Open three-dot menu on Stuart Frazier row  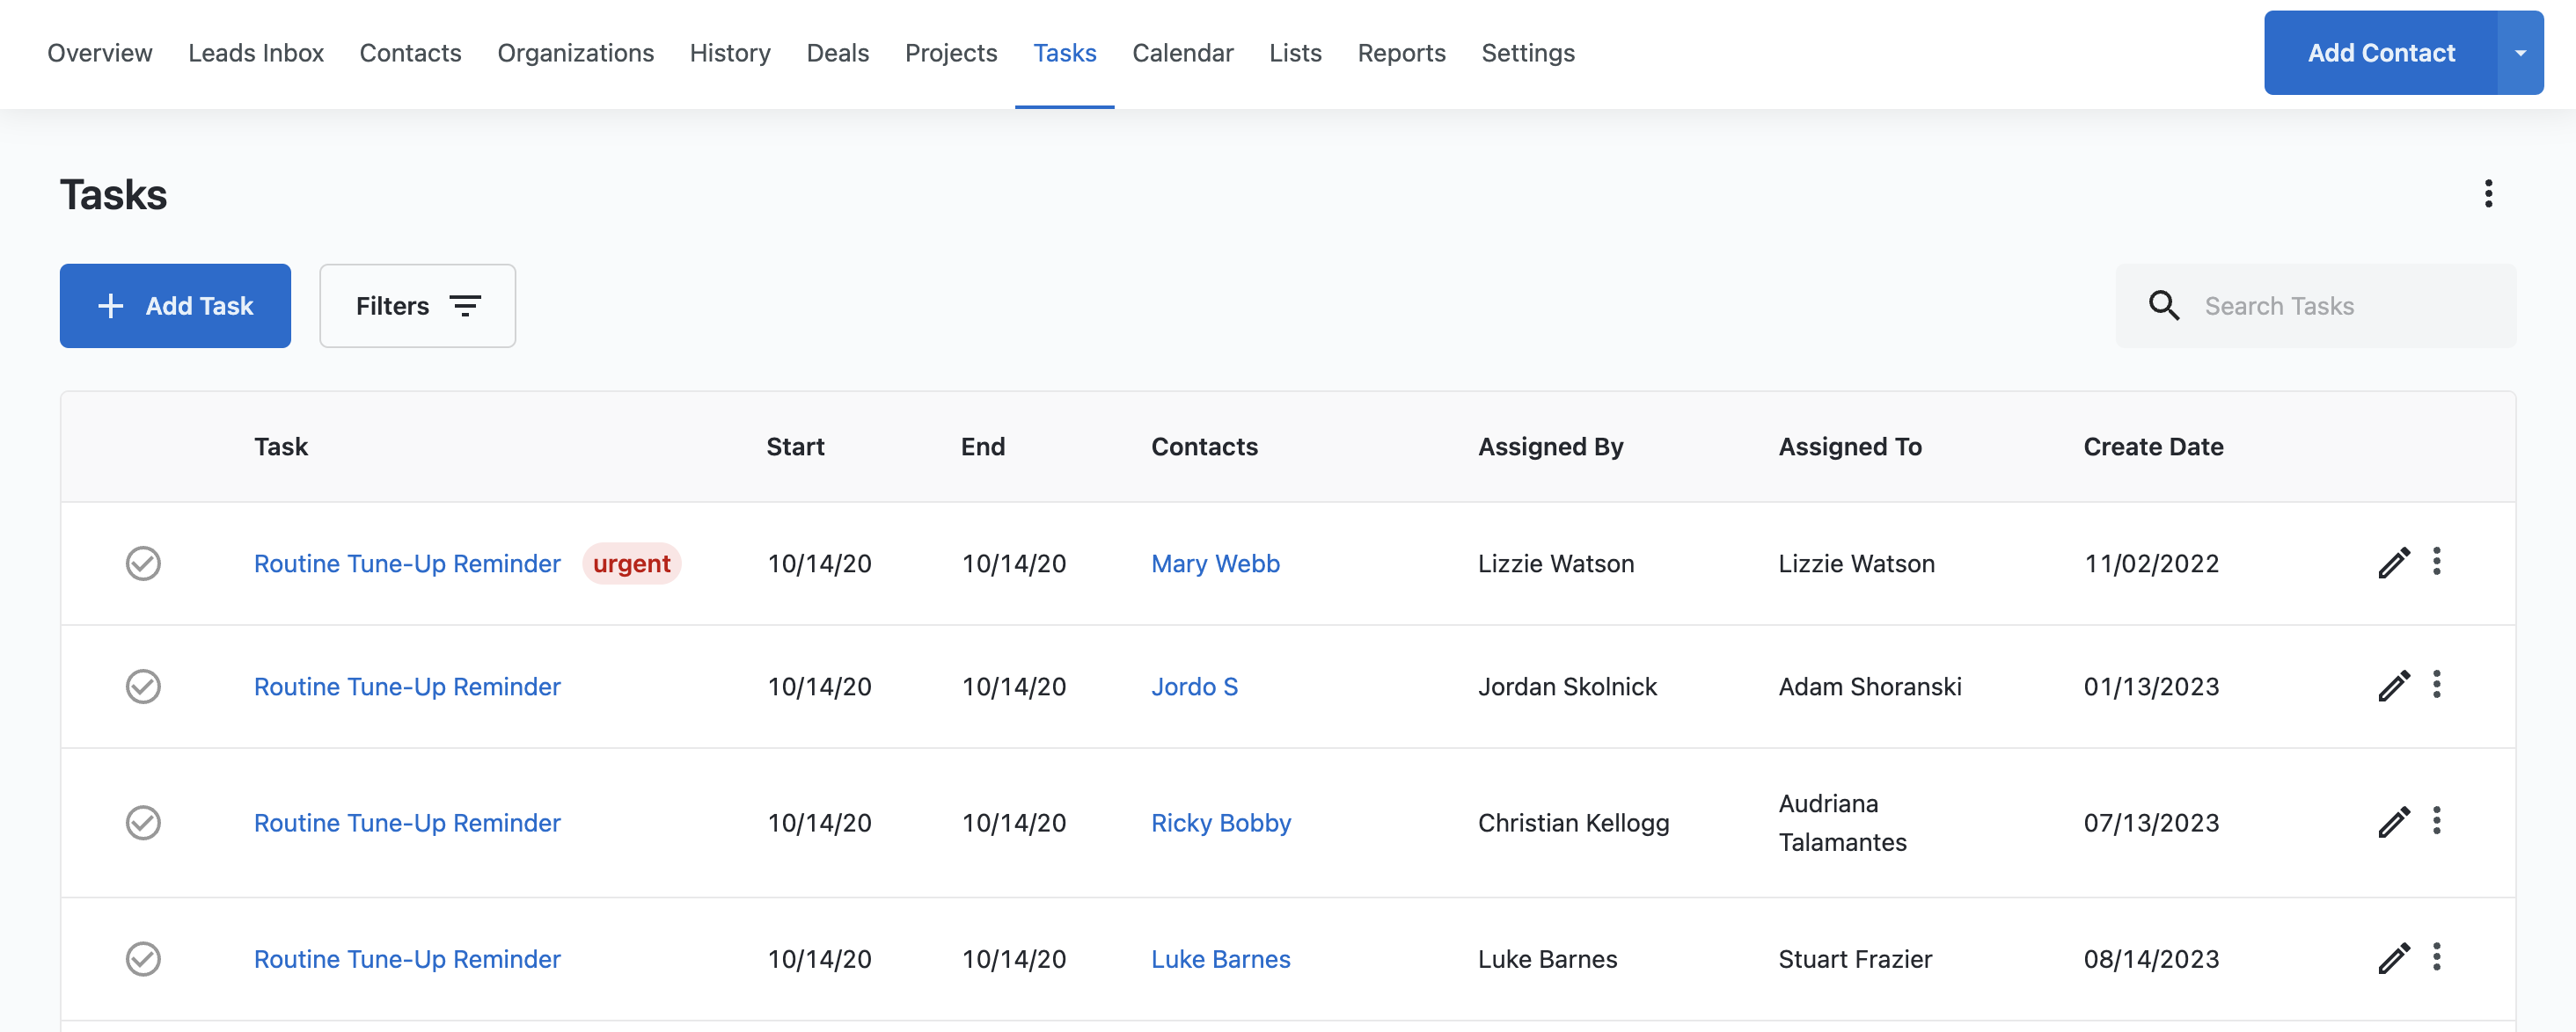tap(2436, 957)
